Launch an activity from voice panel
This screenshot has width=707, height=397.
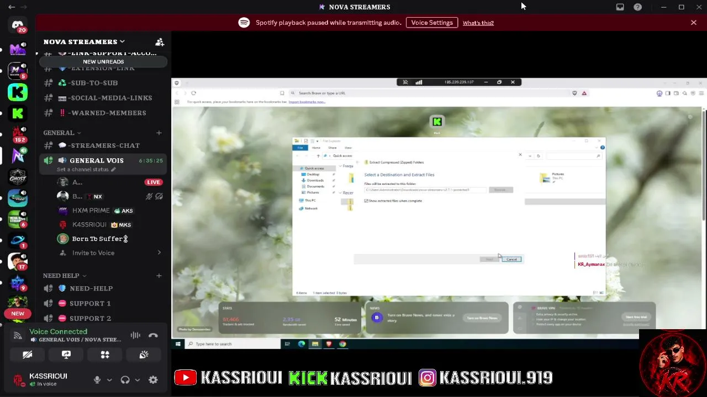click(105, 355)
